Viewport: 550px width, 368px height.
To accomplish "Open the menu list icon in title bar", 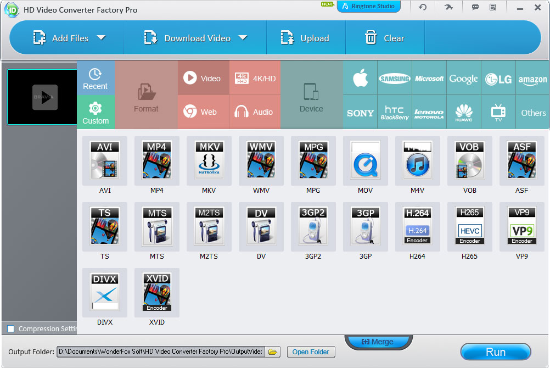I will point(493,7).
